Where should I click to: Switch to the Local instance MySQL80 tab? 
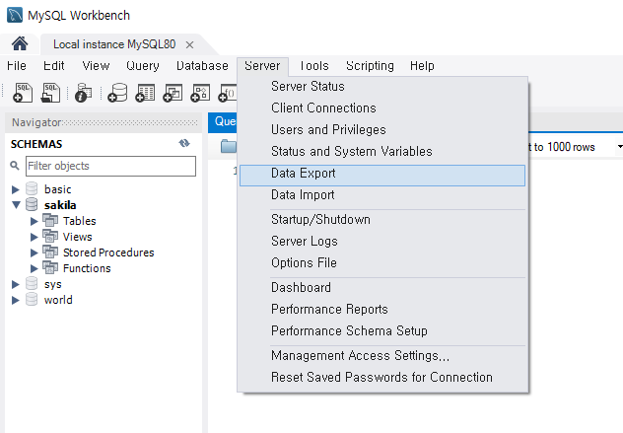click(x=114, y=44)
